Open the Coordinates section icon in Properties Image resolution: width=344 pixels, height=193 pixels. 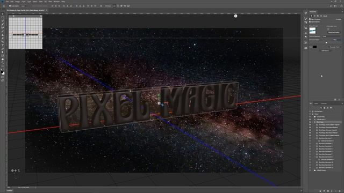tap(321, 16)
